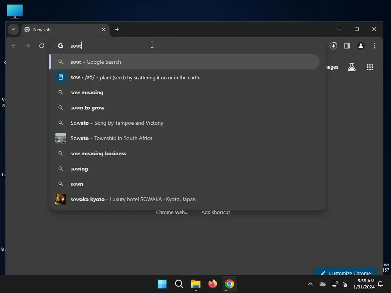Select sowaka kyoto hotel suggestion

click(x=184, y=199)
